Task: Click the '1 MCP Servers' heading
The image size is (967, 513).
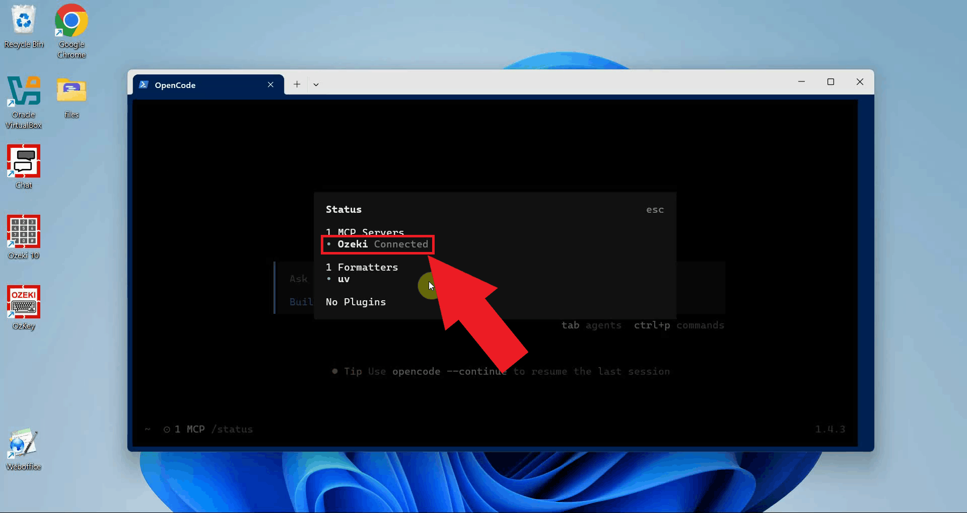Action: point(365,232)
